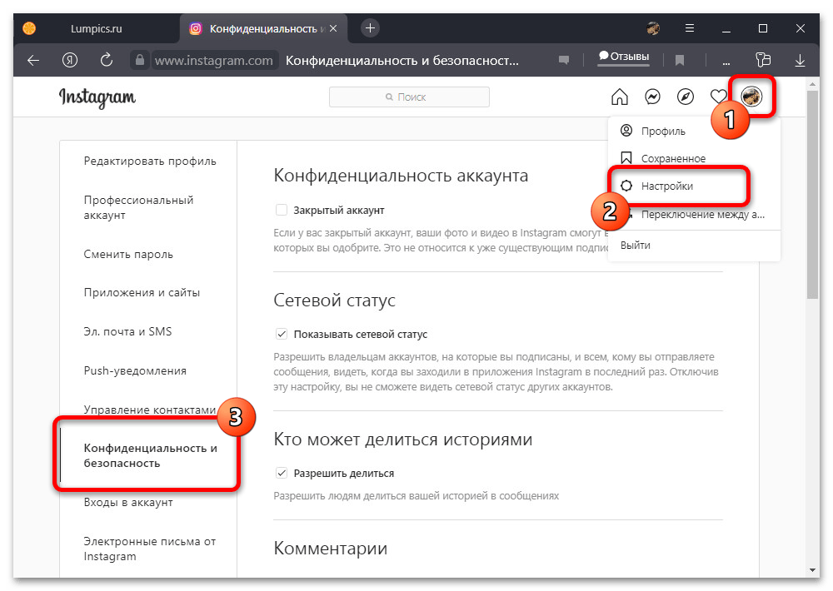Image resolution: width=833 pixels, height=591 pixels.
Task: Select Профиль in the dropdown menu
Action: [693, 132]
